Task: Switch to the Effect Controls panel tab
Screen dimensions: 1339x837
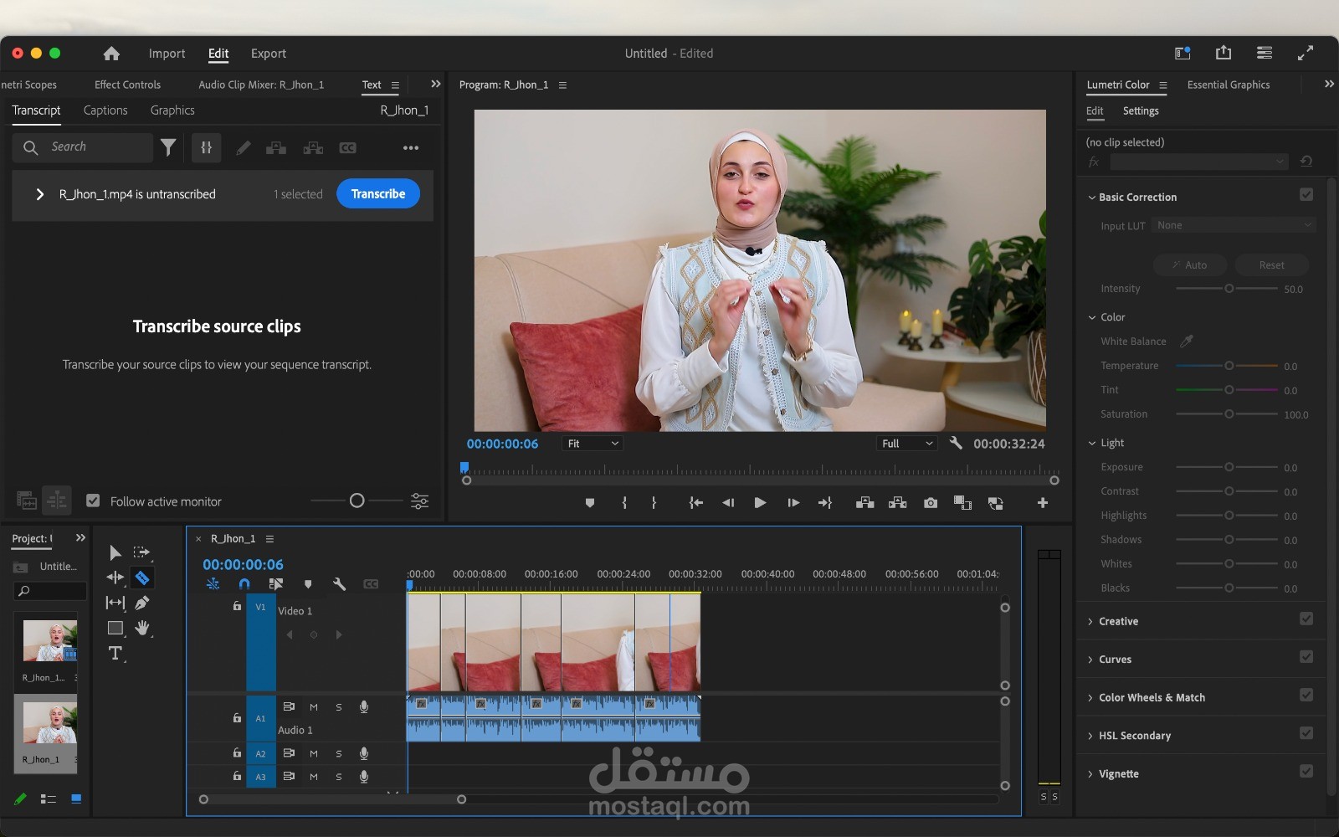Action: [127, 85]
